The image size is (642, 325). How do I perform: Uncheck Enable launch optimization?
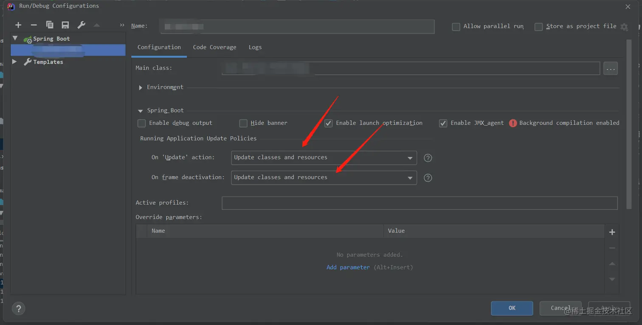(328, 123)
